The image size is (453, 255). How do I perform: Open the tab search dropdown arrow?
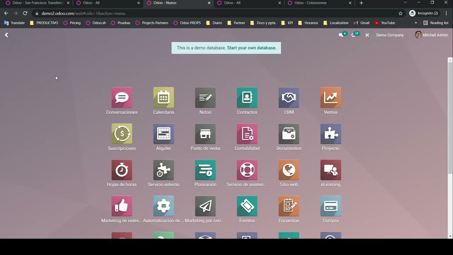click(406, 3)
